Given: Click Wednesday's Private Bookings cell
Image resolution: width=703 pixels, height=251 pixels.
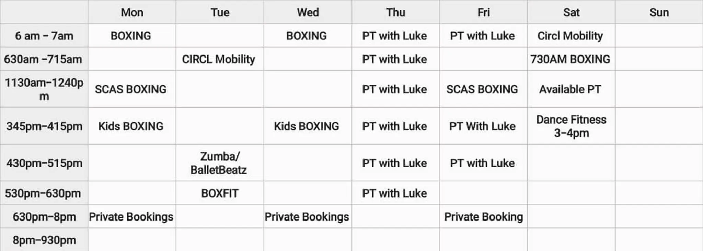Looking at the screenshot, I should coord(307,217).
